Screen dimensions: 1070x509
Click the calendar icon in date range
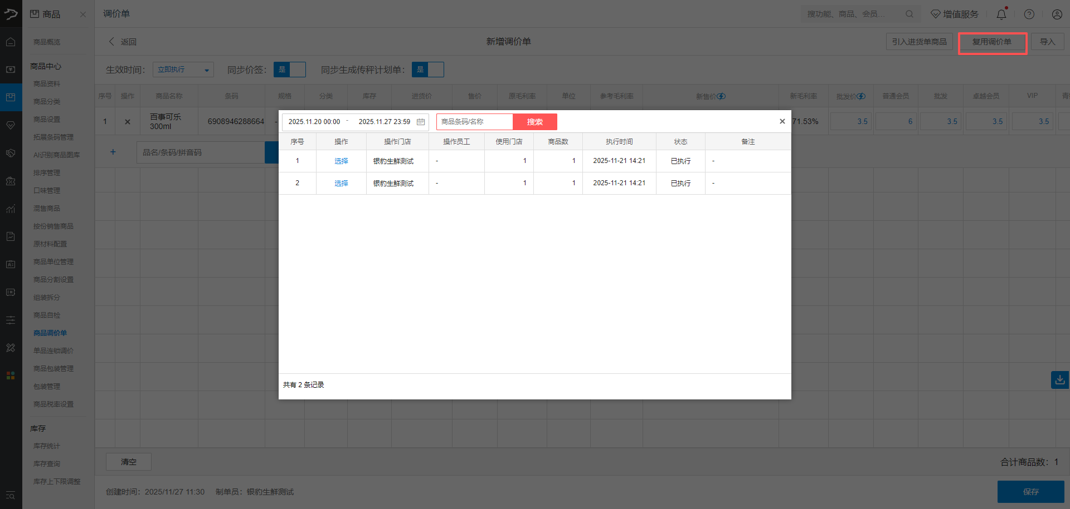[421, 122]
